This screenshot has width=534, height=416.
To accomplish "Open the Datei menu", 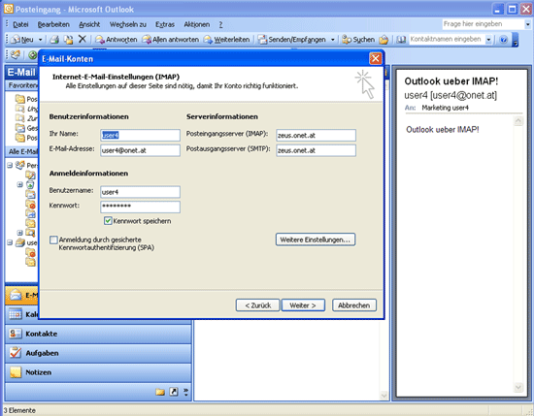I will tap(20, 24).
